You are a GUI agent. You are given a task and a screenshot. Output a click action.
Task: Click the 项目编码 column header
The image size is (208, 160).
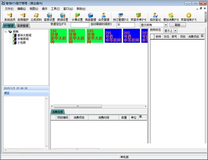point(63,118)
